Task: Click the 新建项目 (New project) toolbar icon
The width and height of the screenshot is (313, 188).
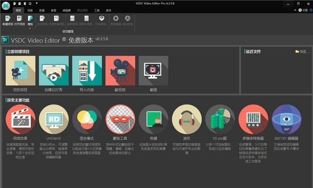Action: (x=8, y=18)
